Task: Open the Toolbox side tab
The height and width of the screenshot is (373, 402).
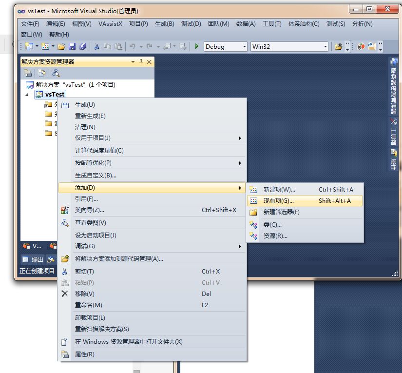Action: tap(393, 132)
